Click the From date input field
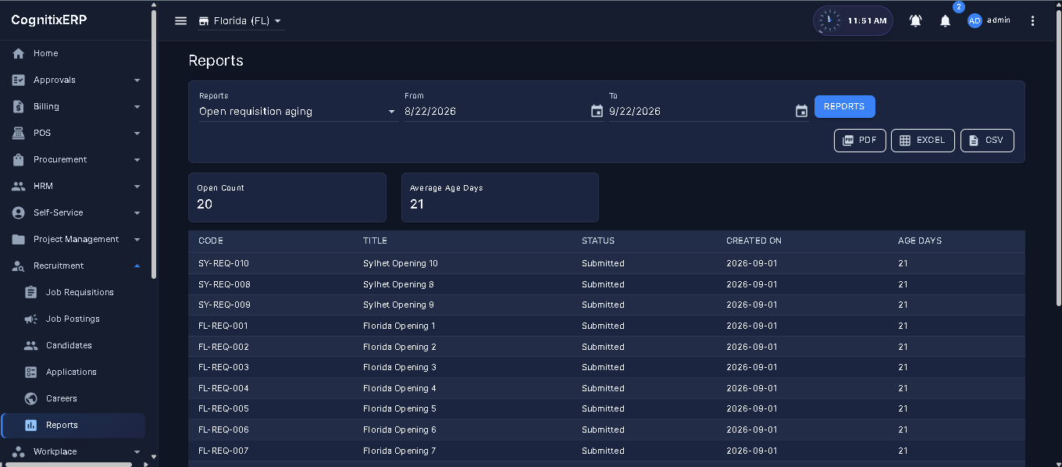The height and width of the screenshot is (467, 1062). coord(496,111)
